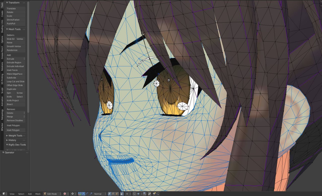The width and height of the screenshot is (322, 196).
Task: Click the Screw button
Action: click(21, 93)
